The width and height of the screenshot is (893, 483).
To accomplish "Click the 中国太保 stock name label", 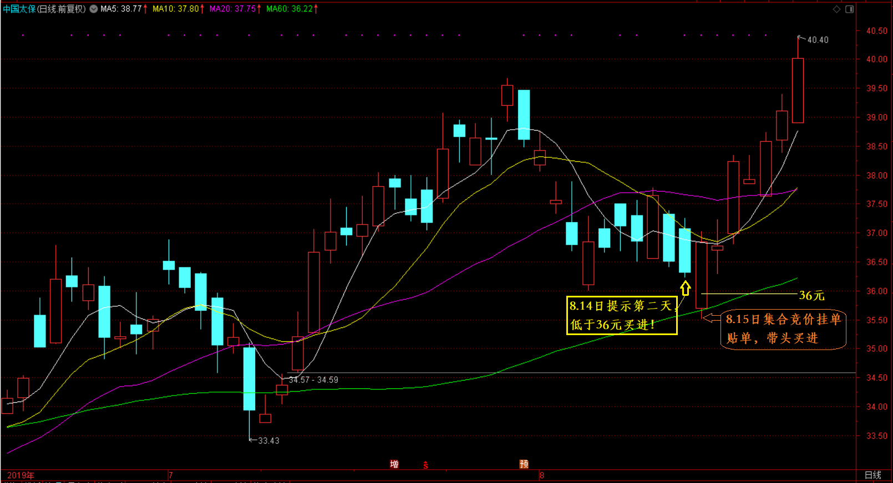I will point(19,9).
